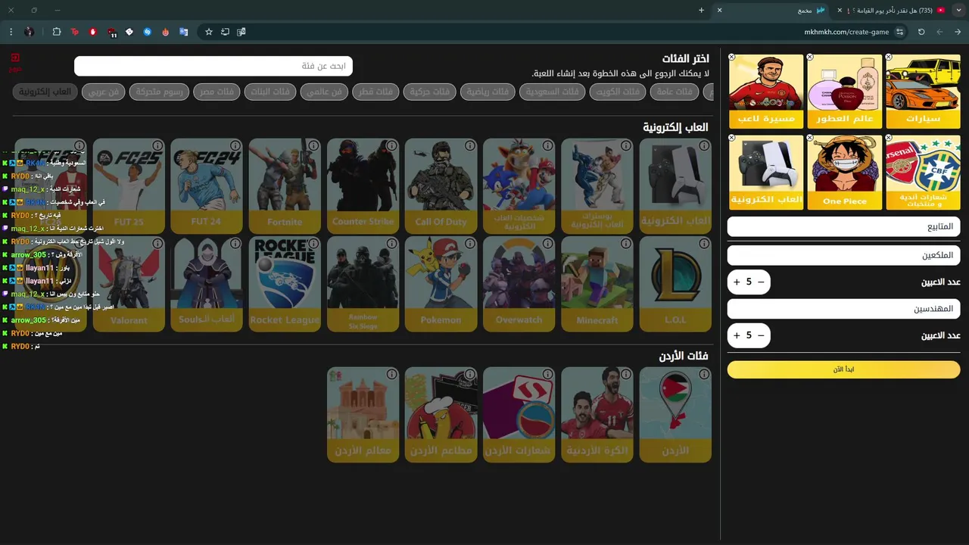This screenshot has height=545, width=969.
Task: Filter by the فئات مصر chip
Action: pyautogui.click(x=216, y=92)
